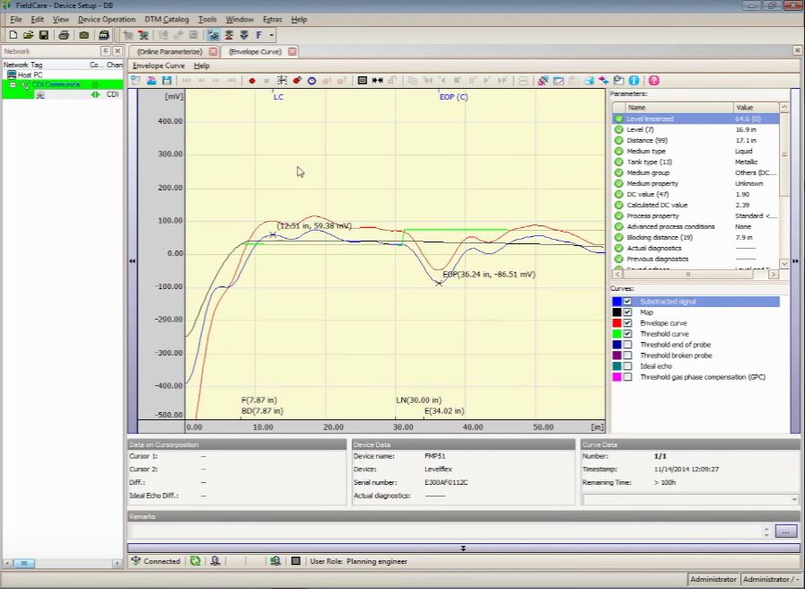The width and height of the screenshot is (805, 589).
Task: Check the Threshold broken probe checkbox
Action: click(x=627, y=356)
